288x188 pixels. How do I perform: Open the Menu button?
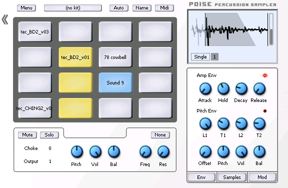(x=26, y=8)
